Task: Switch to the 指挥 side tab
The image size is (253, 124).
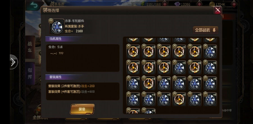Action: (30, 73)
